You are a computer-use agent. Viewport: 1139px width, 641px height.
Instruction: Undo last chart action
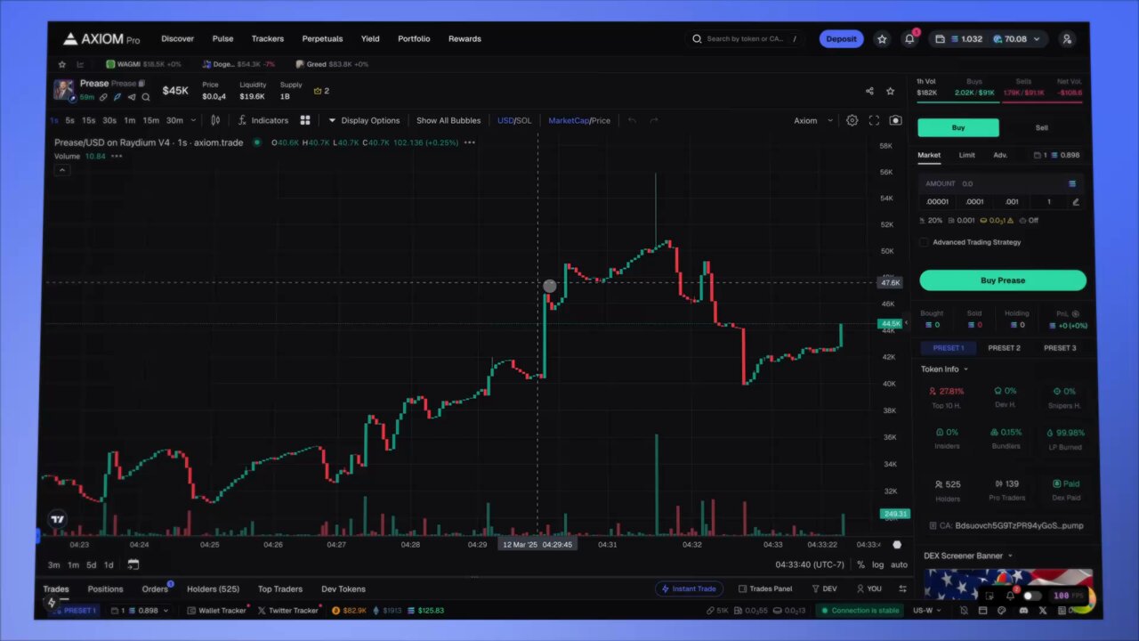point(632,120)
